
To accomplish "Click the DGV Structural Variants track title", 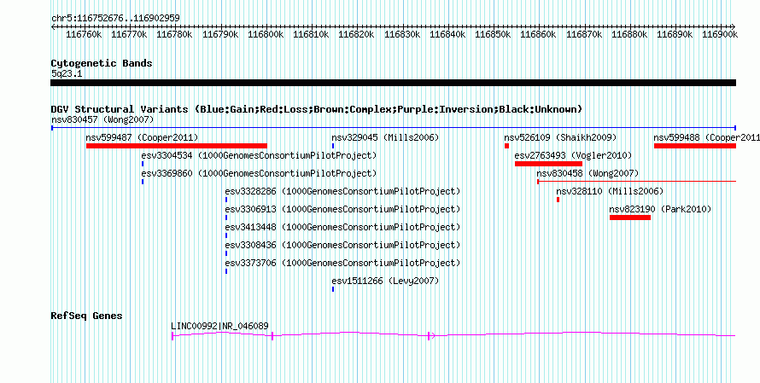I will pos(317,109).
